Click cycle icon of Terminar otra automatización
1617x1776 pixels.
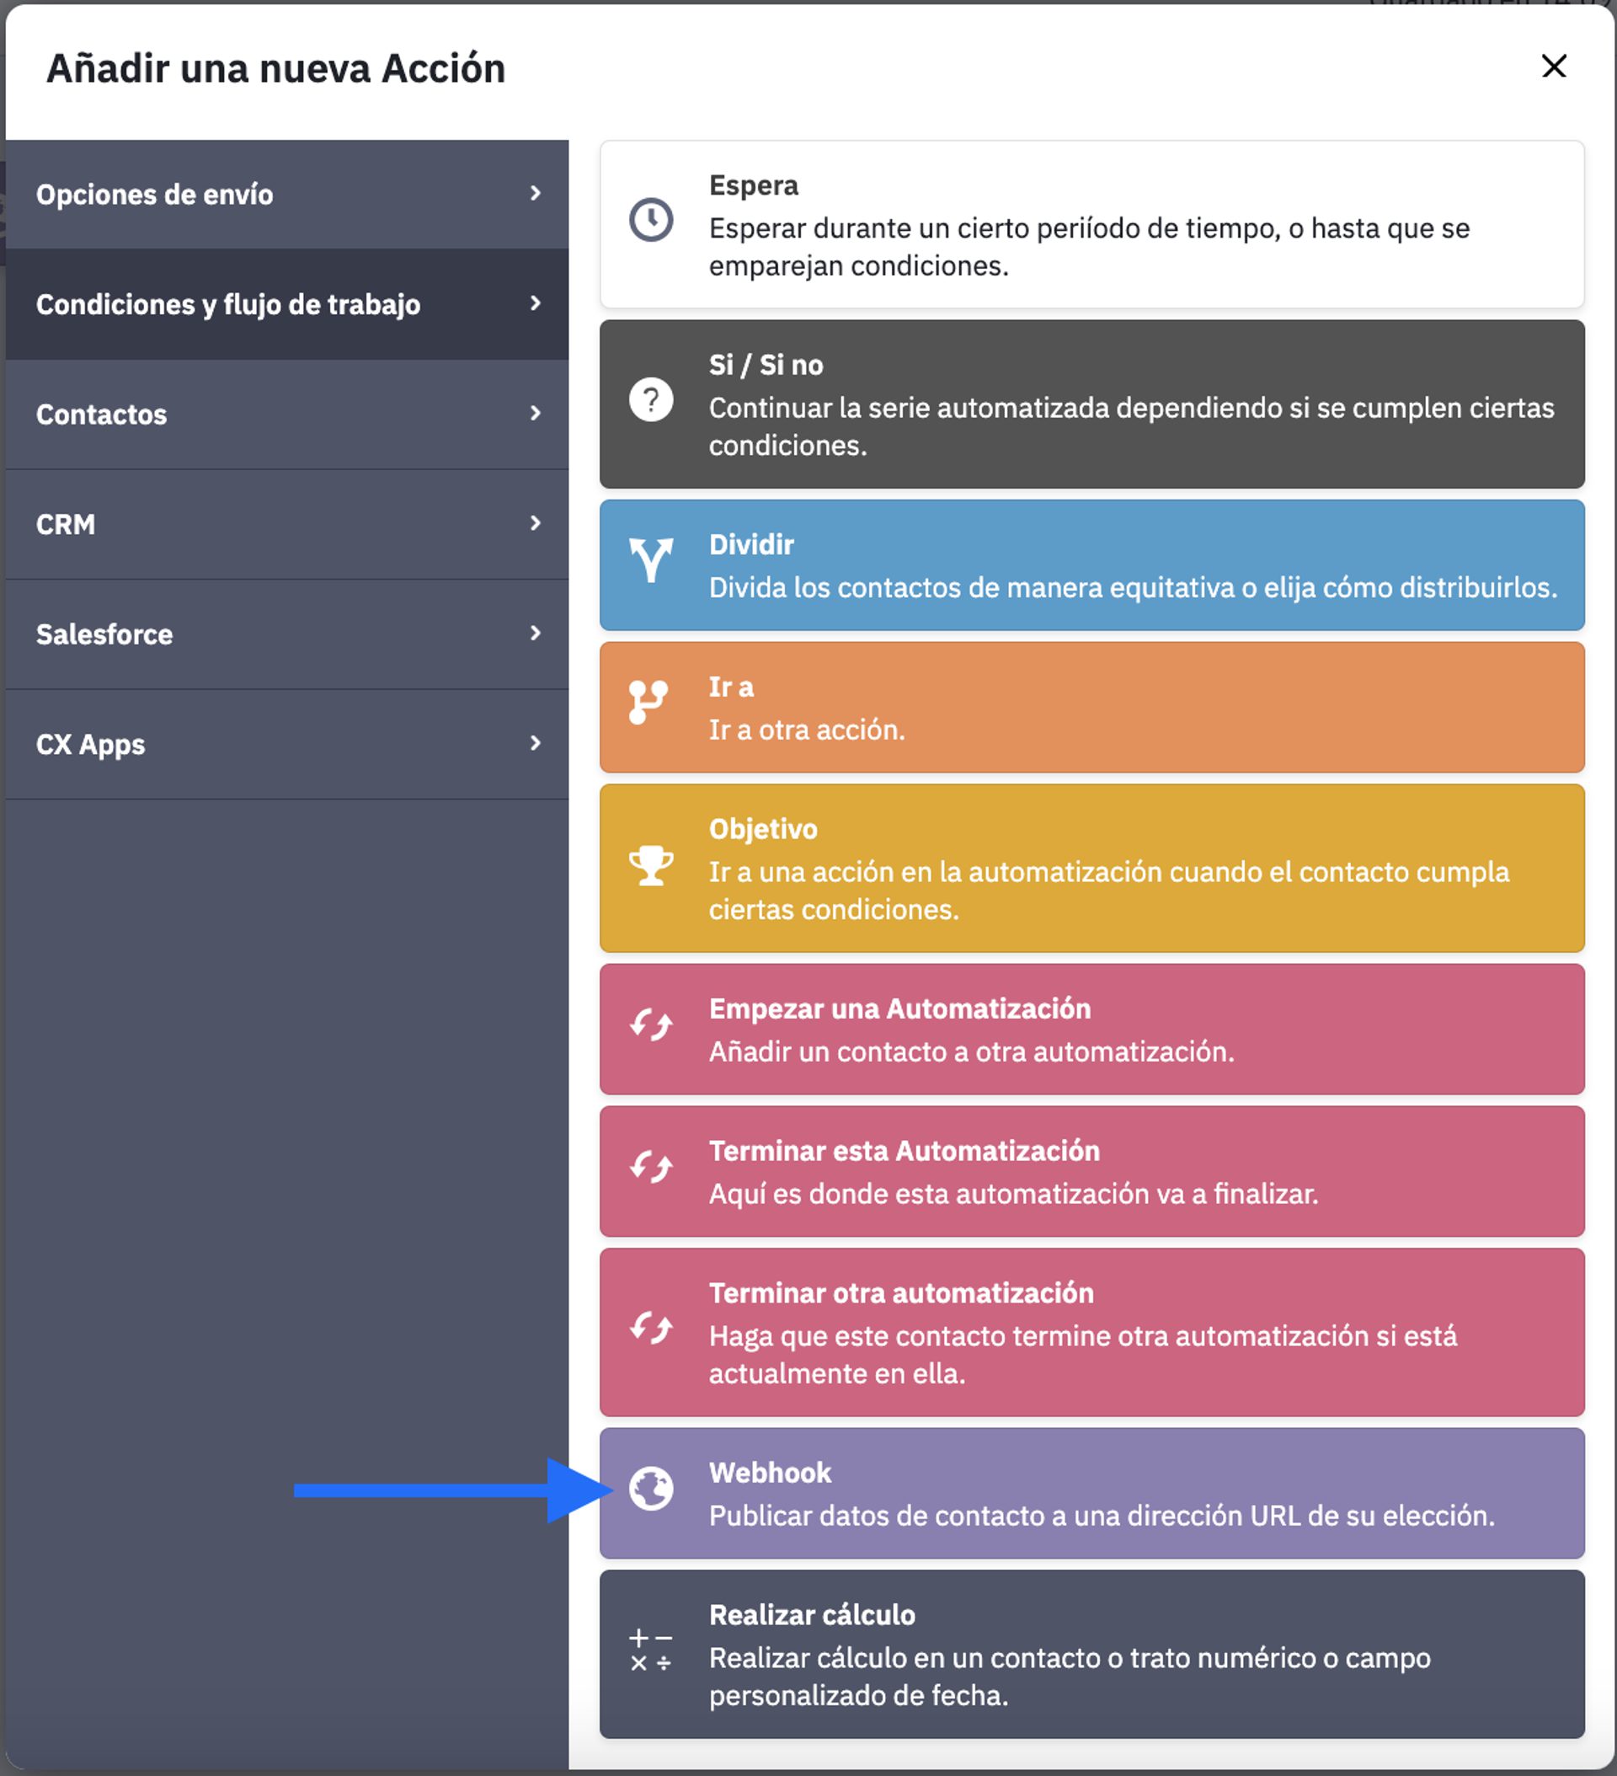[651, 1328]
